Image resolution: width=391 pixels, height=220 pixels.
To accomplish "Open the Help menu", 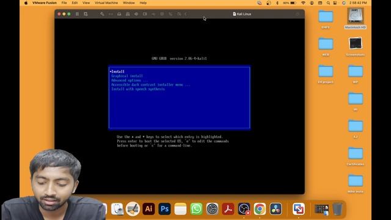I will (143, 3).
